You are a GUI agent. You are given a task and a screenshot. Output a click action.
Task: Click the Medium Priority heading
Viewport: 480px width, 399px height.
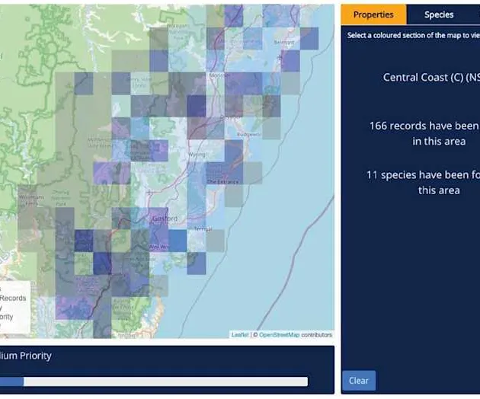tap(26, 356)
